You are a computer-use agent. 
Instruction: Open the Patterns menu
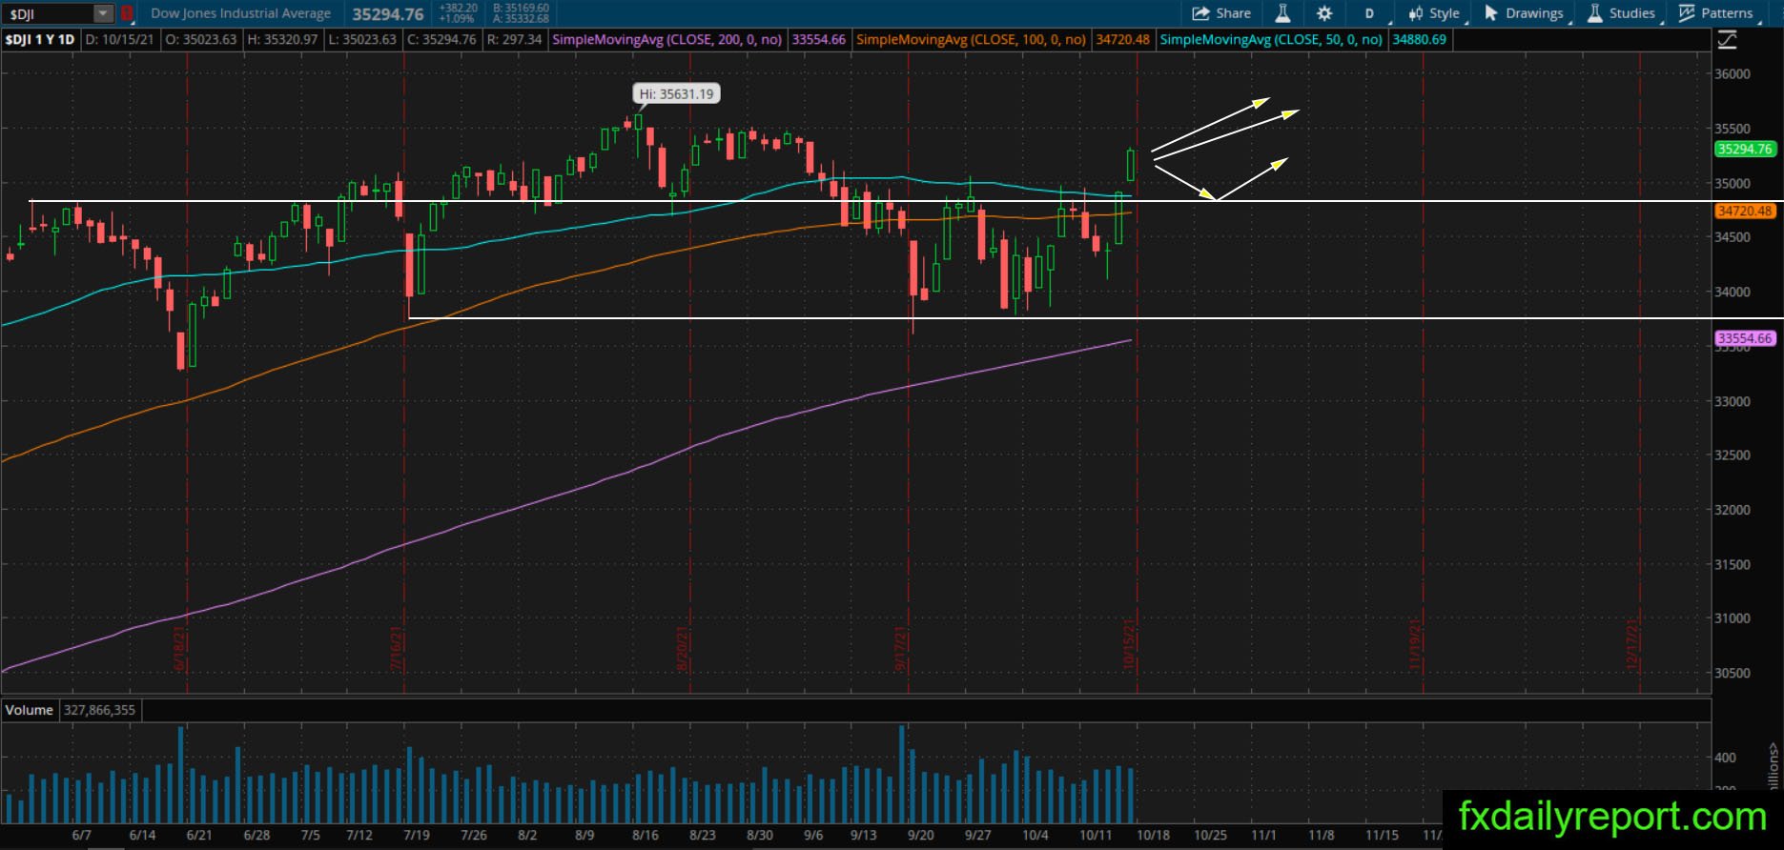tap(1716, 13)
